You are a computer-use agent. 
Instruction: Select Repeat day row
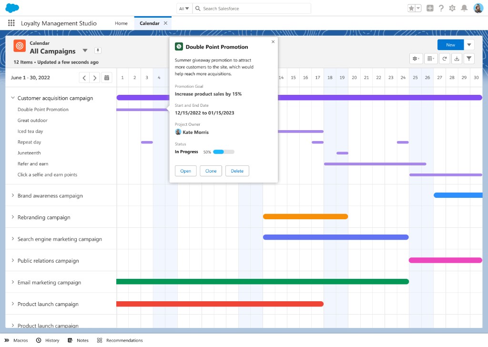[x=29, y=142]
